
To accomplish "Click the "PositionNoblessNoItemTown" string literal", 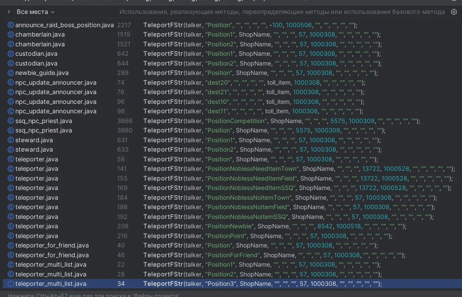I will tap(248, 198).
